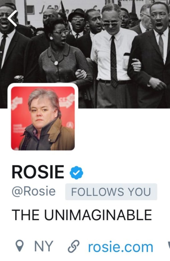This screenshot has width=170, height=261.
Task: Open the profile avatar photo
Action: pyautogui.click(x=43, y=118)
